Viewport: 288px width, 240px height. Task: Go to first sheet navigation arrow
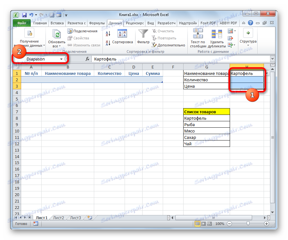pyautogui.click(x=16, y=218)
